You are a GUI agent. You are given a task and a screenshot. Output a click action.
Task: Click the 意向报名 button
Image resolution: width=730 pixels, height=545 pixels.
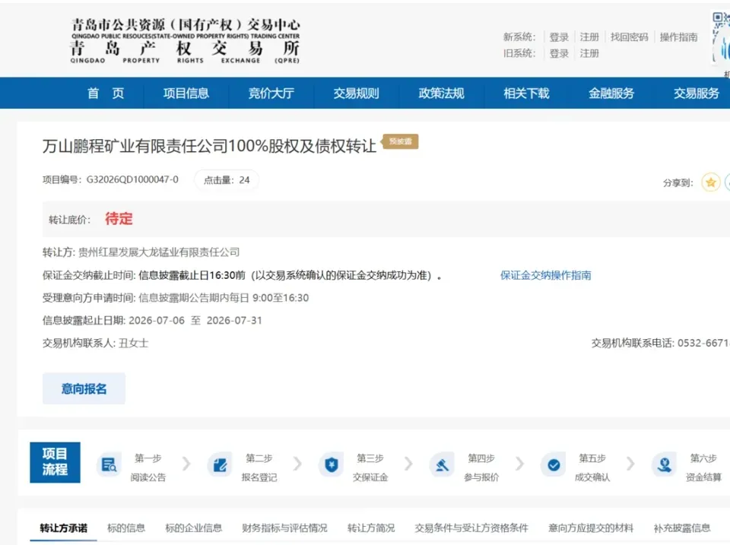tap(84, 388)
